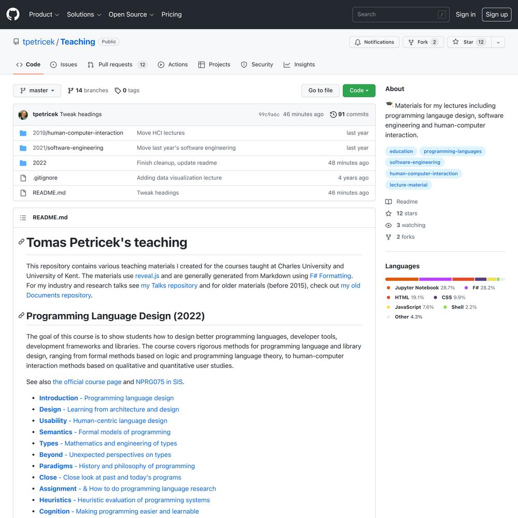Select the .gitignore file icon

point(23,178)
